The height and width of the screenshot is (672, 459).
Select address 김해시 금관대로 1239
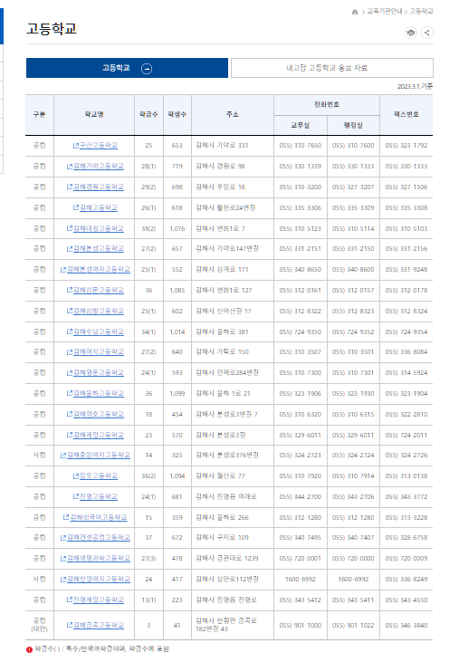click(227, 559)
